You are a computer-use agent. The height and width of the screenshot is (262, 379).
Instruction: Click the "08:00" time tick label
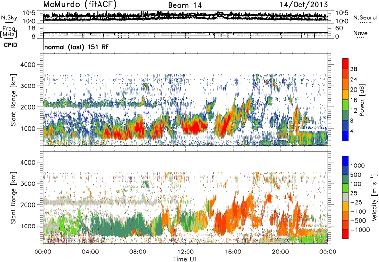click(x=138, y=252)
